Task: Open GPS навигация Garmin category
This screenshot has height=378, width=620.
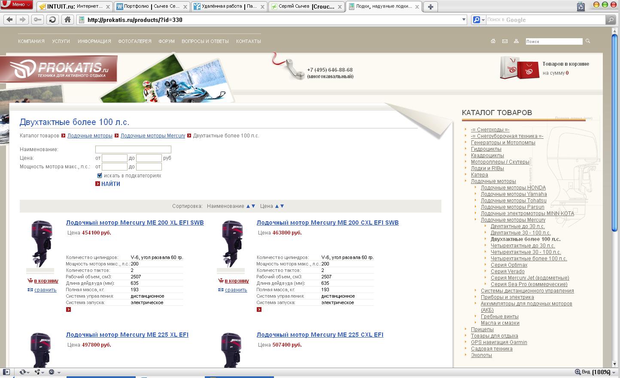Action: (x=499, y=342)
